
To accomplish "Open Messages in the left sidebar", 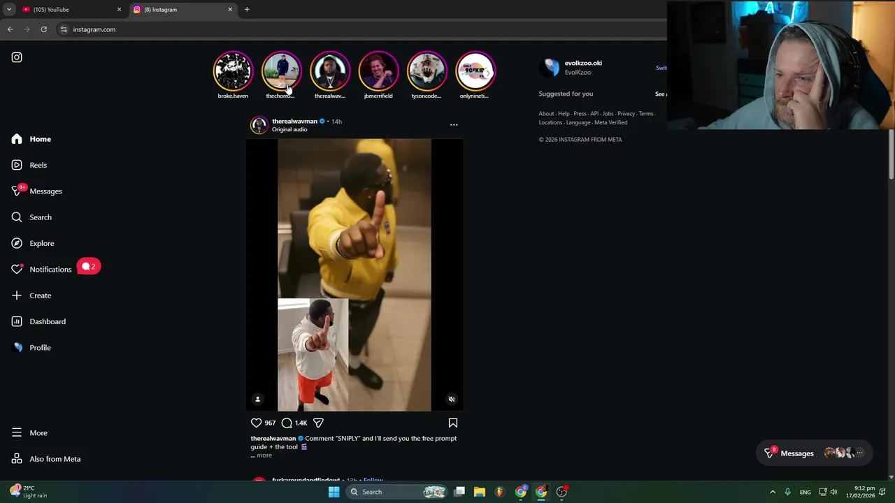I will tap(37, 191).
